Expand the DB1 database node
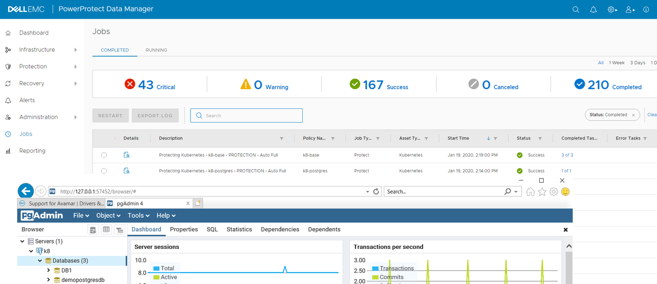Viewport: 657px width, 284px height. [x=49, y=270]
